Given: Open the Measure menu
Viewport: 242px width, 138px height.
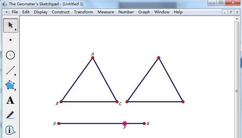Looking at the screenshot, I should tap(106, 12).
